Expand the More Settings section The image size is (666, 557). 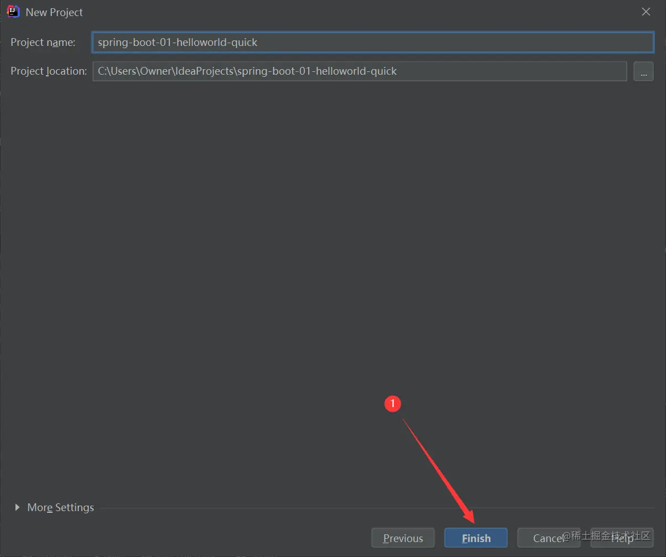55,507
